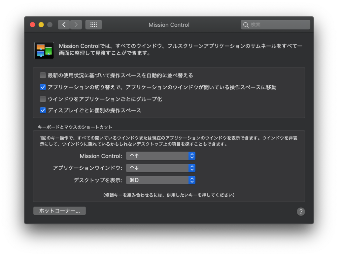Image resolution: width=338 pixels, height=256 pixels.
Task: Click the キーボードとマウスのショートカット section heading
Action: [75, 127]
